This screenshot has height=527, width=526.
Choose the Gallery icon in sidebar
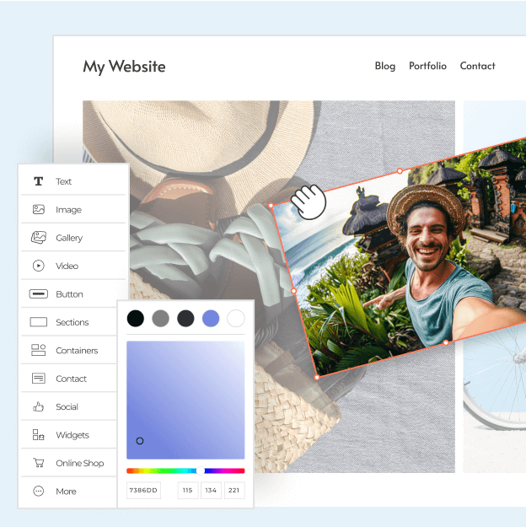coord(38,238)
